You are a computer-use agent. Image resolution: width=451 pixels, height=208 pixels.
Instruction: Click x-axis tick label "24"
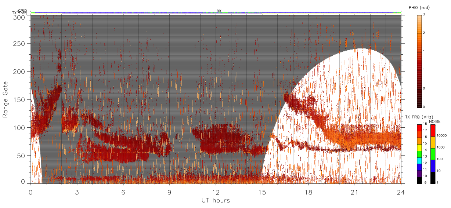401,192
